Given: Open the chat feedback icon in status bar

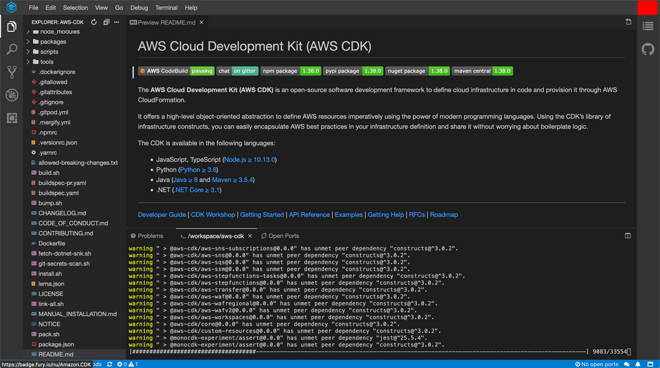Looking at the screenshot, I should [627, 364].
